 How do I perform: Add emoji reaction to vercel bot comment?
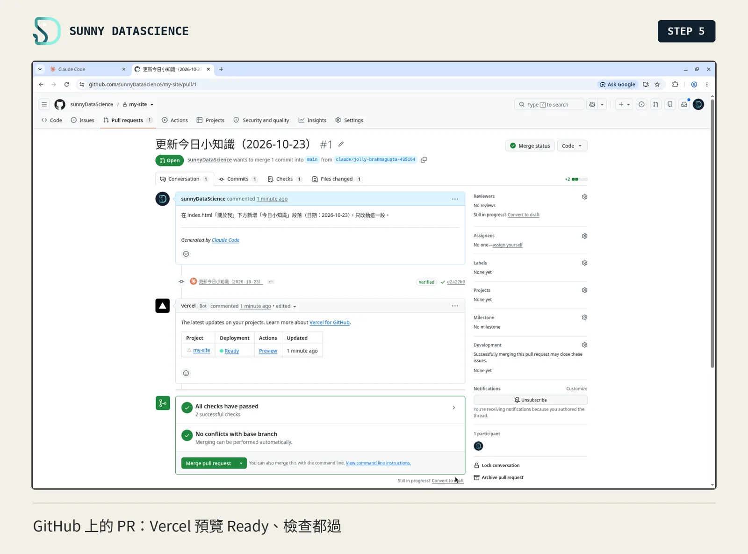coord(186,373)
